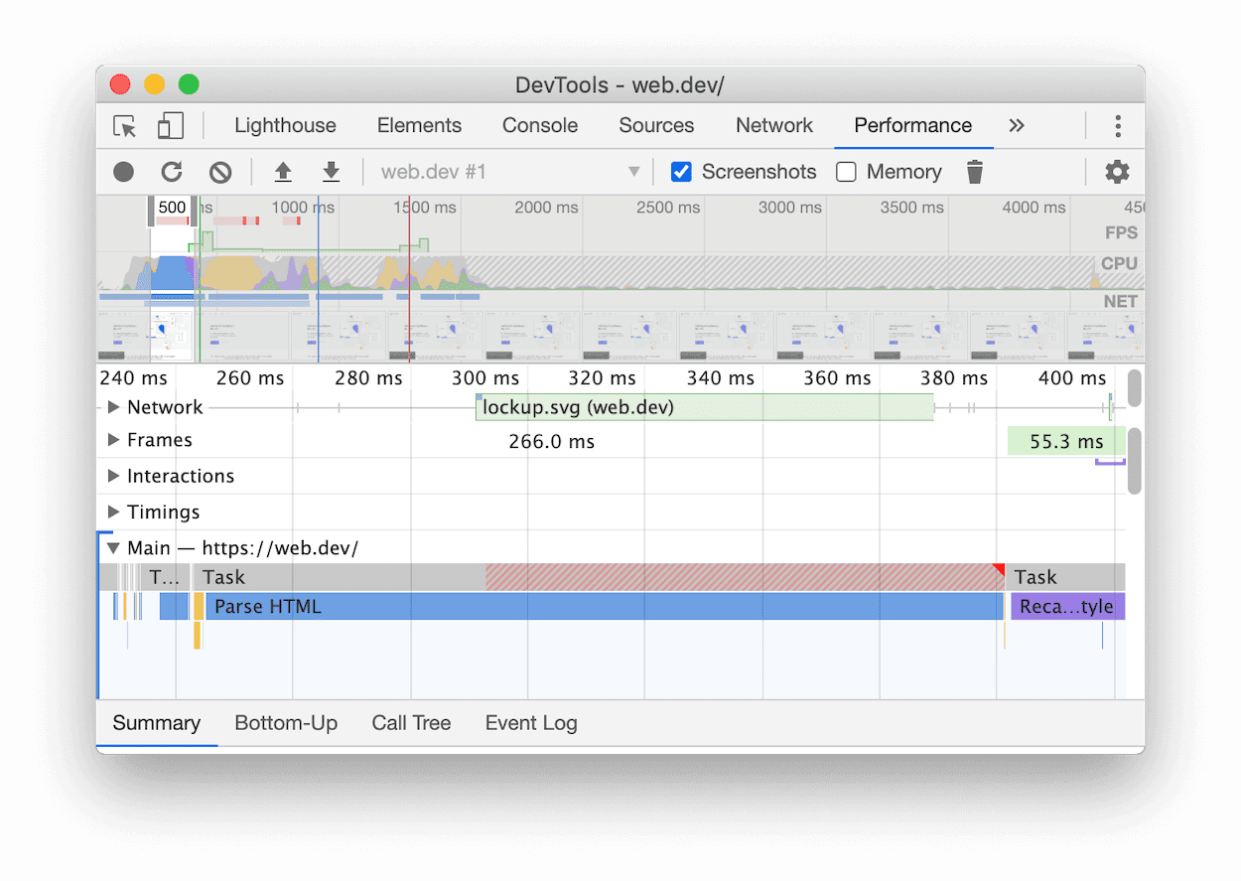Switch to the Bottom-Up tab
Screen dimensions: 1241x881
[x=286, y=722]
